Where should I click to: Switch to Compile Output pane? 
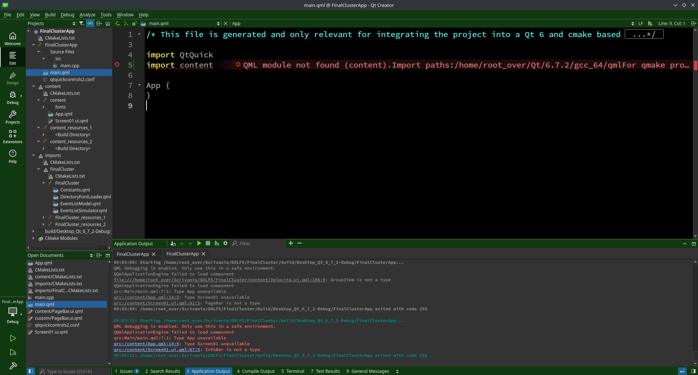(x=256, y=371)
